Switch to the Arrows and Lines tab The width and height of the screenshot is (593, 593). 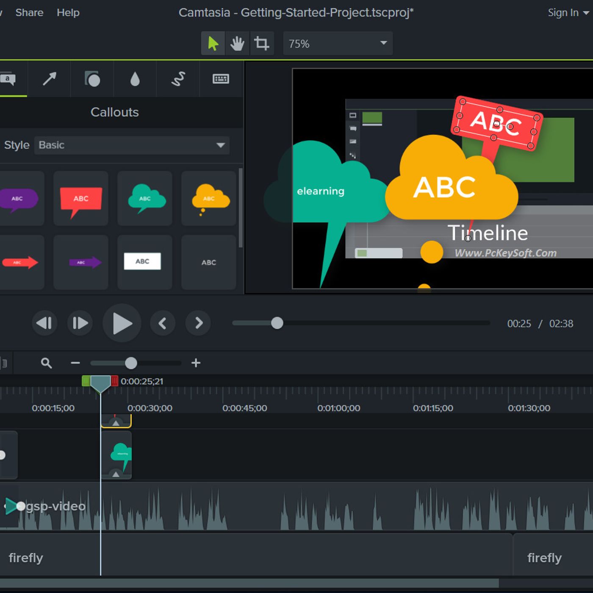point(50,79)
